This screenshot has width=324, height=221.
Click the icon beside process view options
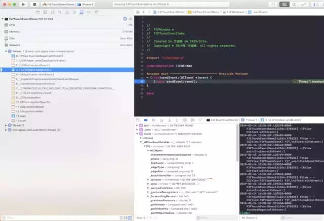pyautogui.click(x=131, y=19)
